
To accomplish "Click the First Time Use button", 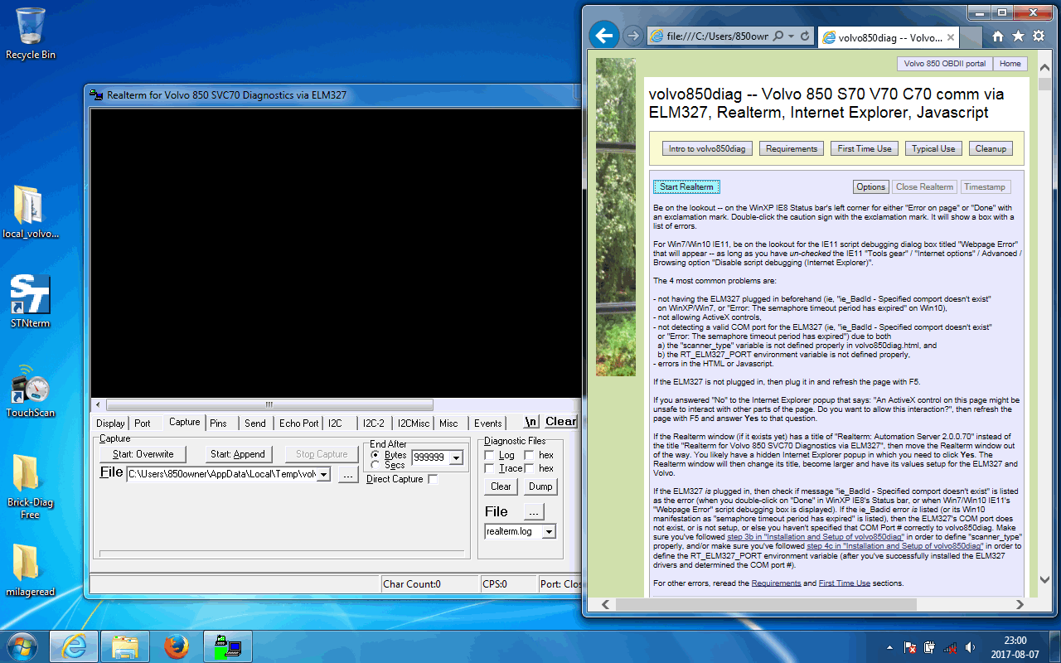I will tap(865, 149).
